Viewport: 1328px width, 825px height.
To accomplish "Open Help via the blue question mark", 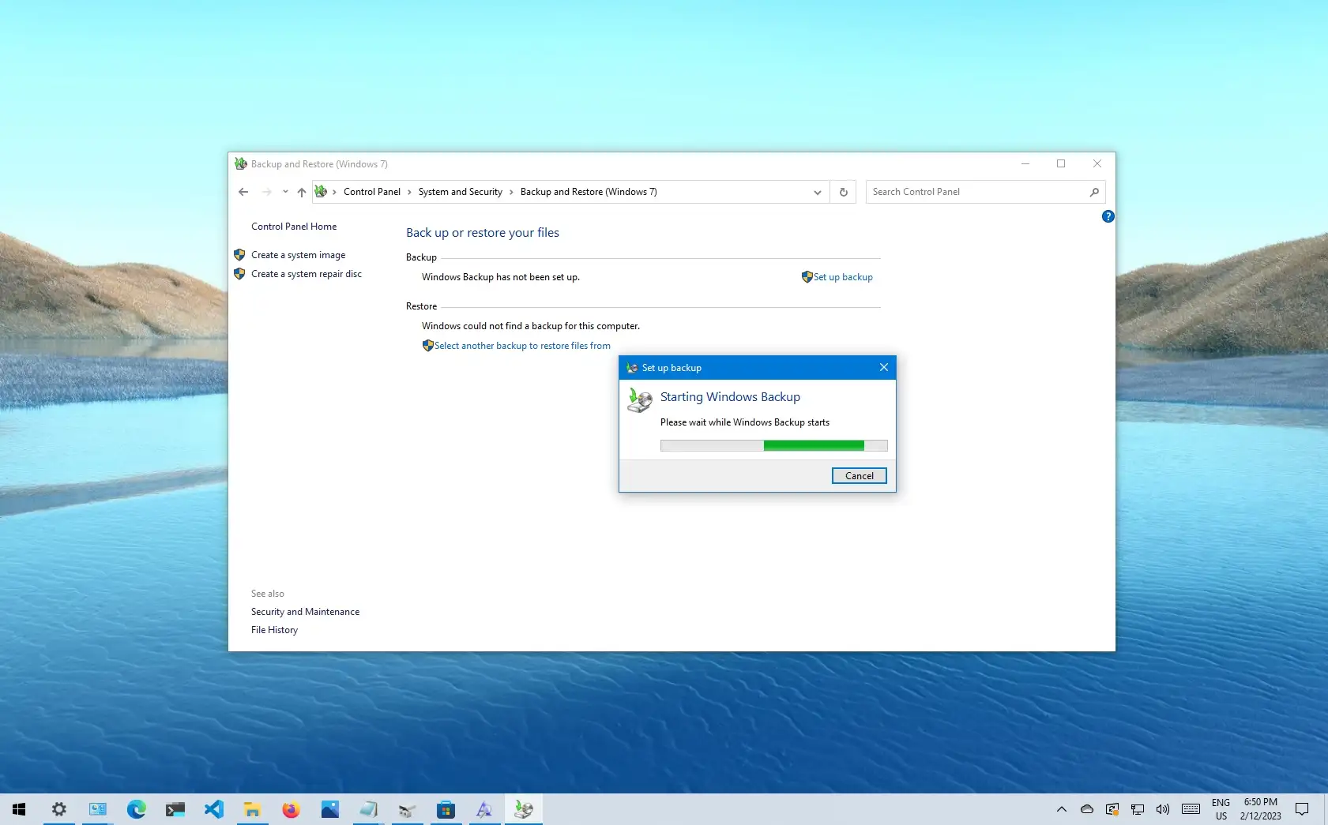I will coord(1108,216).
